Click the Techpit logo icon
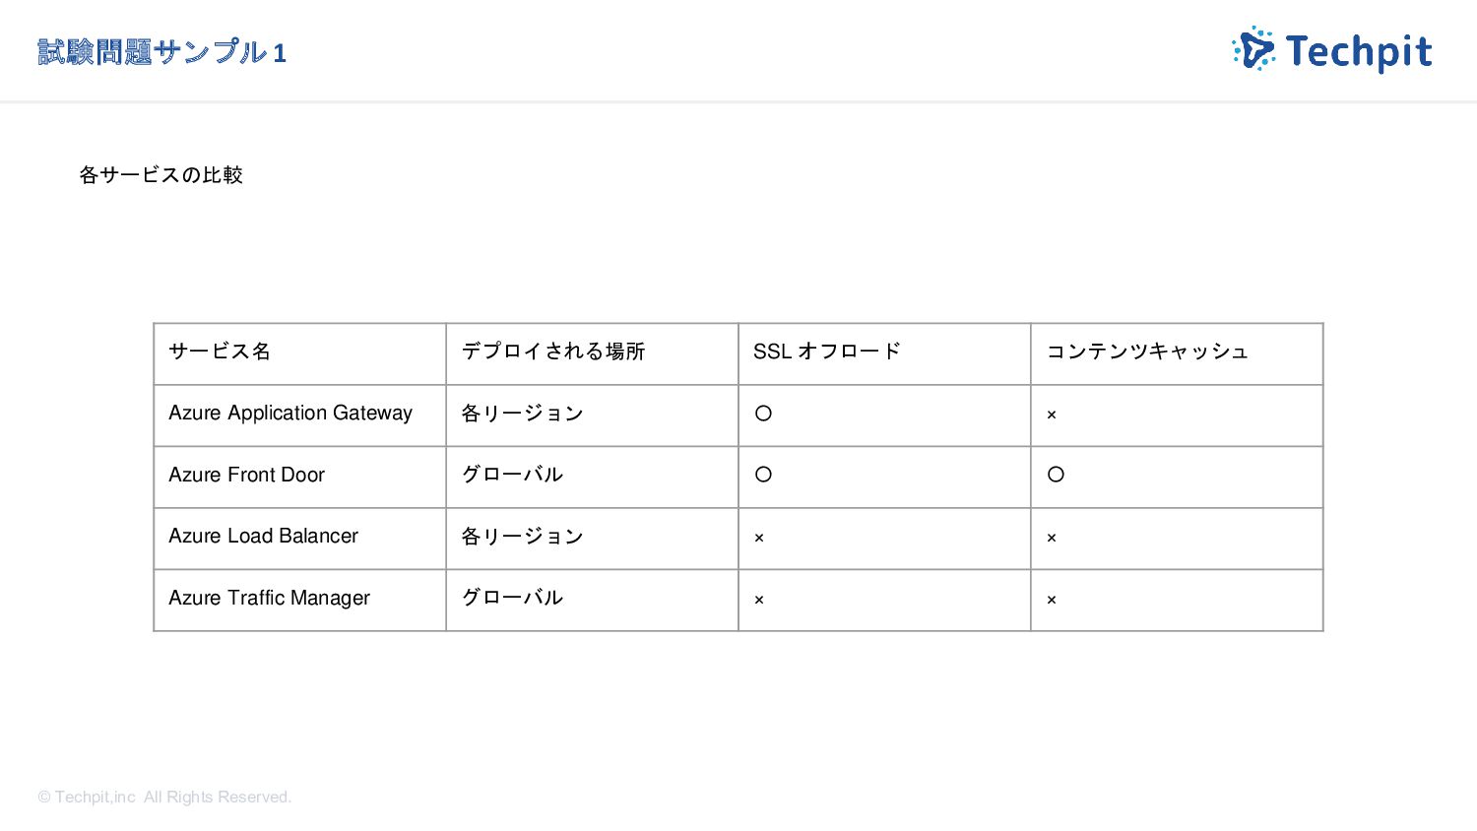This screenshot has height=831, width=1477. click(x=1253, y=48)
